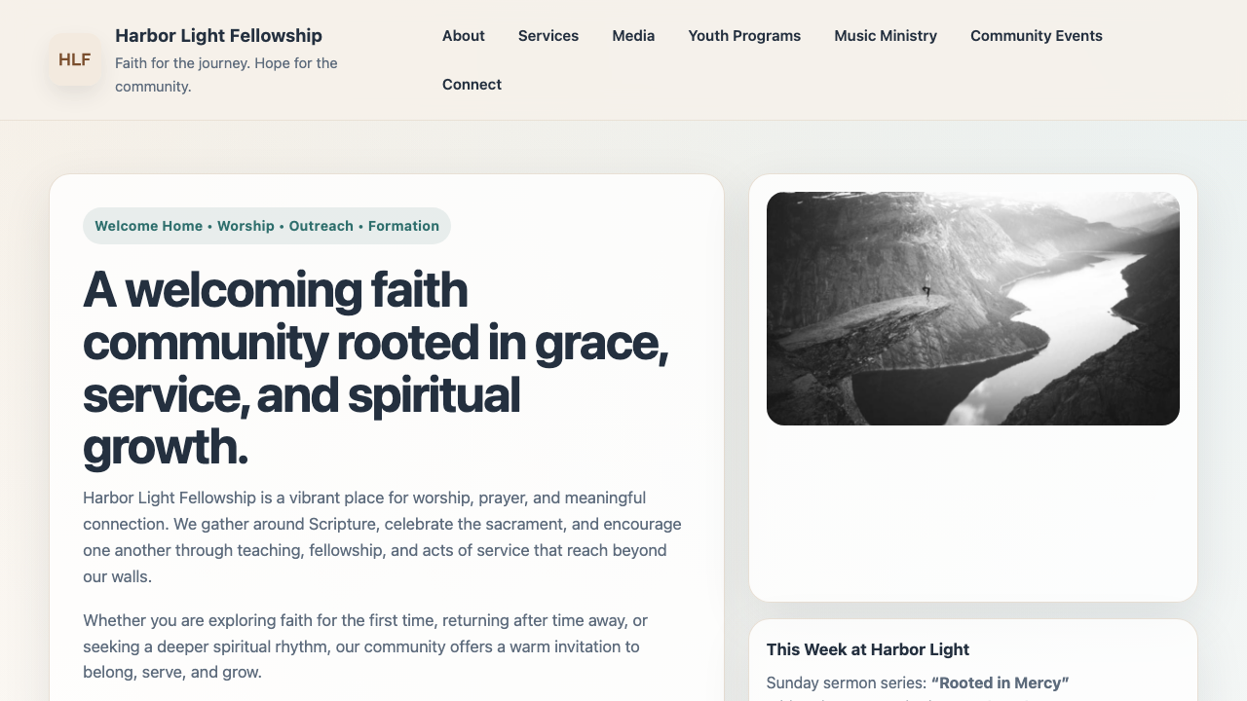Select "Welcome Home" in the badge pill
Image resolution: width=1247 pixels, height=701 pixels.
tap(148, 226)
